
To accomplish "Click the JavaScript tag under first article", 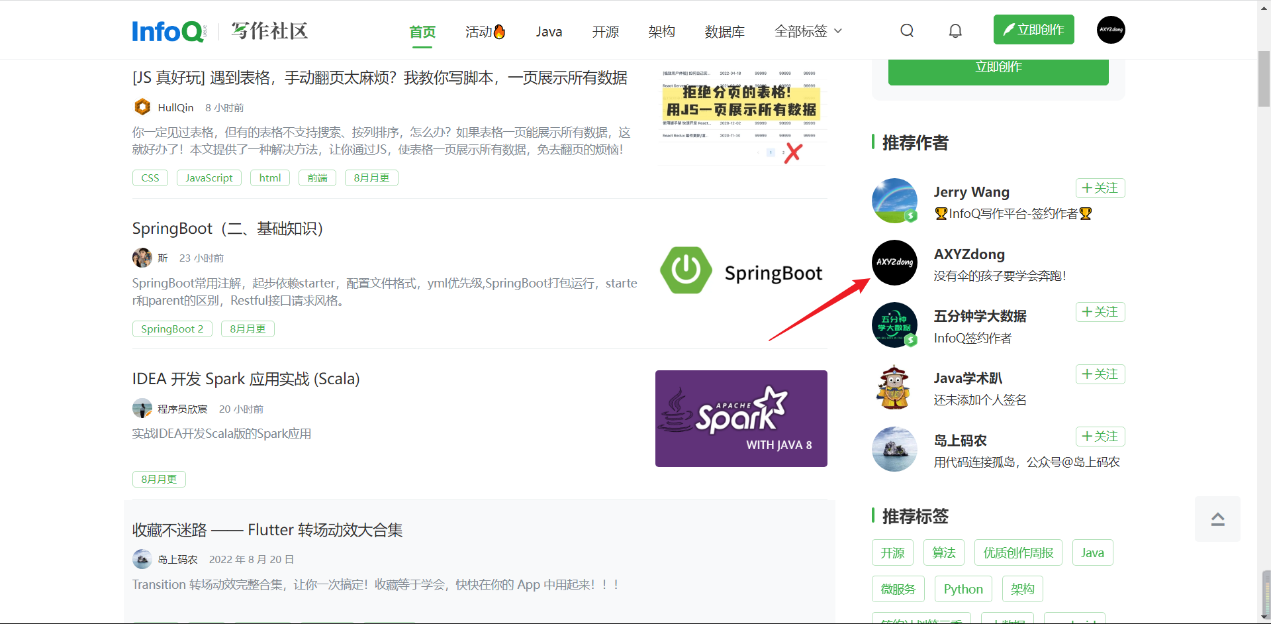I will click(x=209, y=178).
